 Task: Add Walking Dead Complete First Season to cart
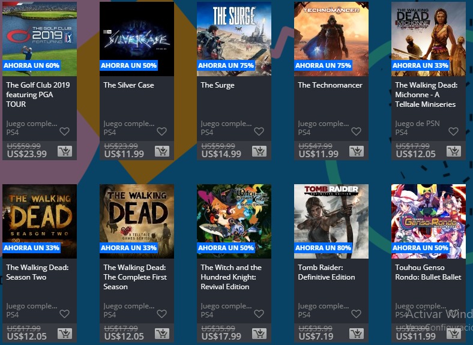click(x=162, y=334)
